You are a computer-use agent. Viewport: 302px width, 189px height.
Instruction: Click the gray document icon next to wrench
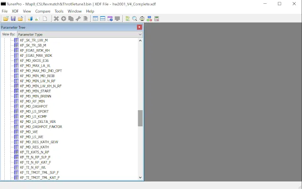pyautogui.click(x=85, y=19)
